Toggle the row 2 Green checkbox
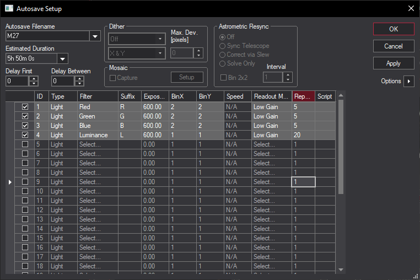 point(25,116)
